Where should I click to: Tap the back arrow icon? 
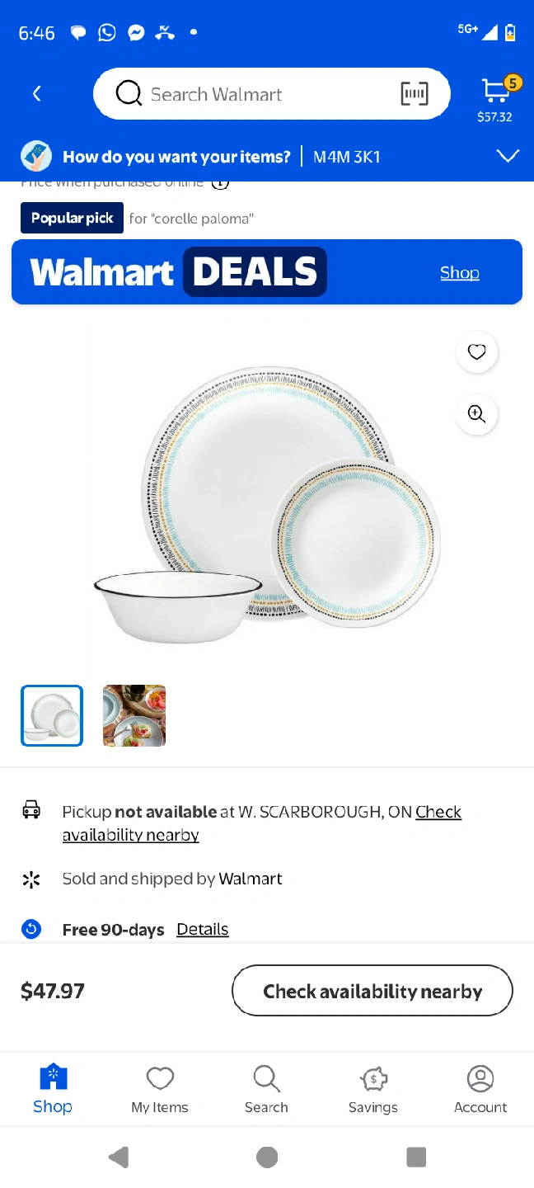click(x=36, y=94)
